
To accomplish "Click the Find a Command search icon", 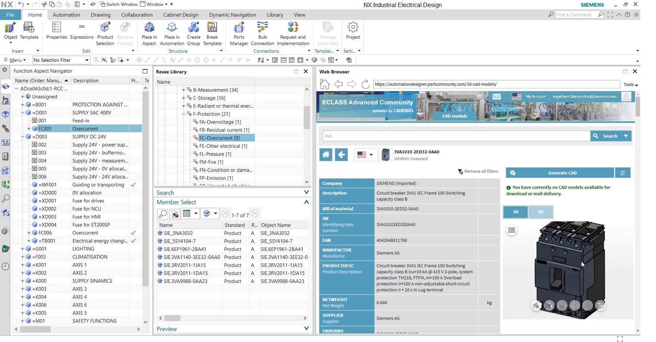I will pyautogui.click(x=600, y=15).
